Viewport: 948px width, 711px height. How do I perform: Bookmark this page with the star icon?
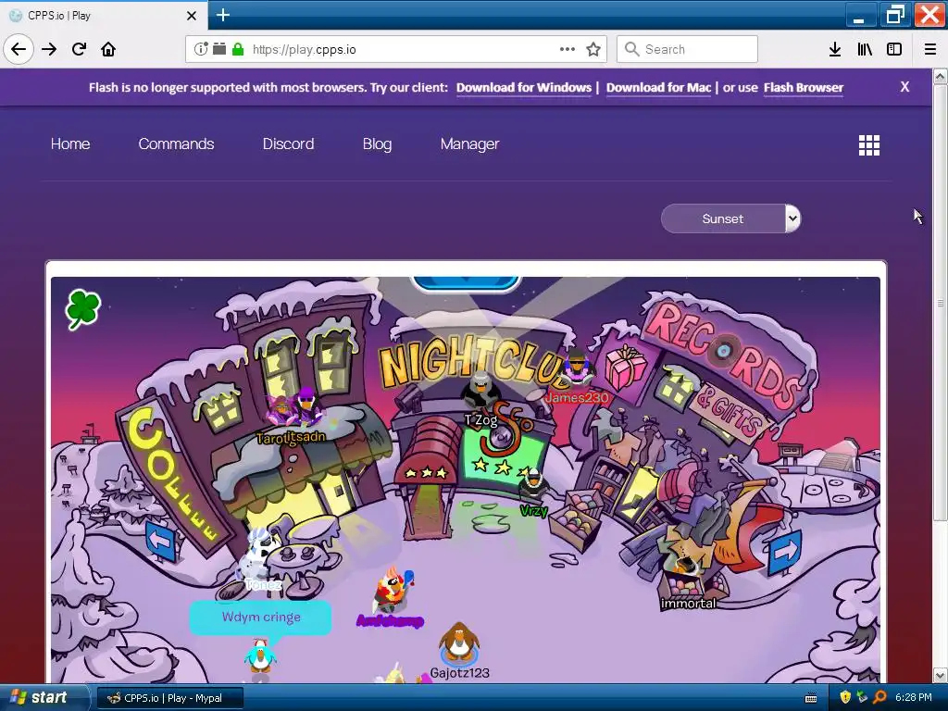(x=593, y=49)
